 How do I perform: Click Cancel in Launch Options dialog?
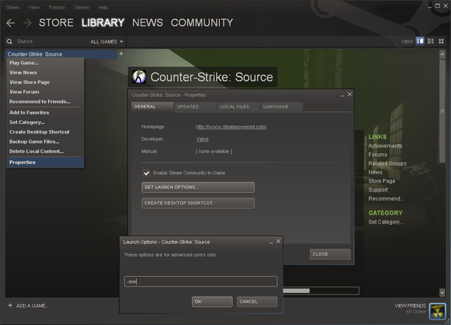click(x=257, y=302)
